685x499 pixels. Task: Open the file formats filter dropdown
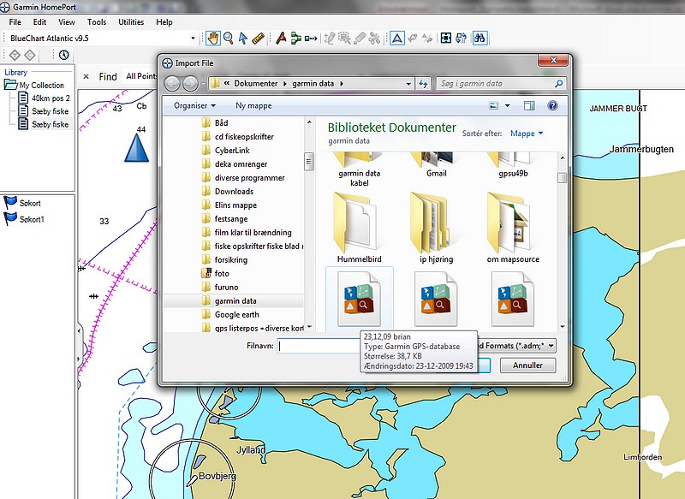tap(551, 346)
